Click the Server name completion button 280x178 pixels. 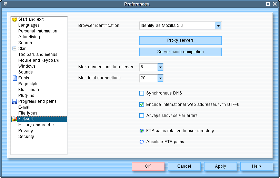coord(180,52)
